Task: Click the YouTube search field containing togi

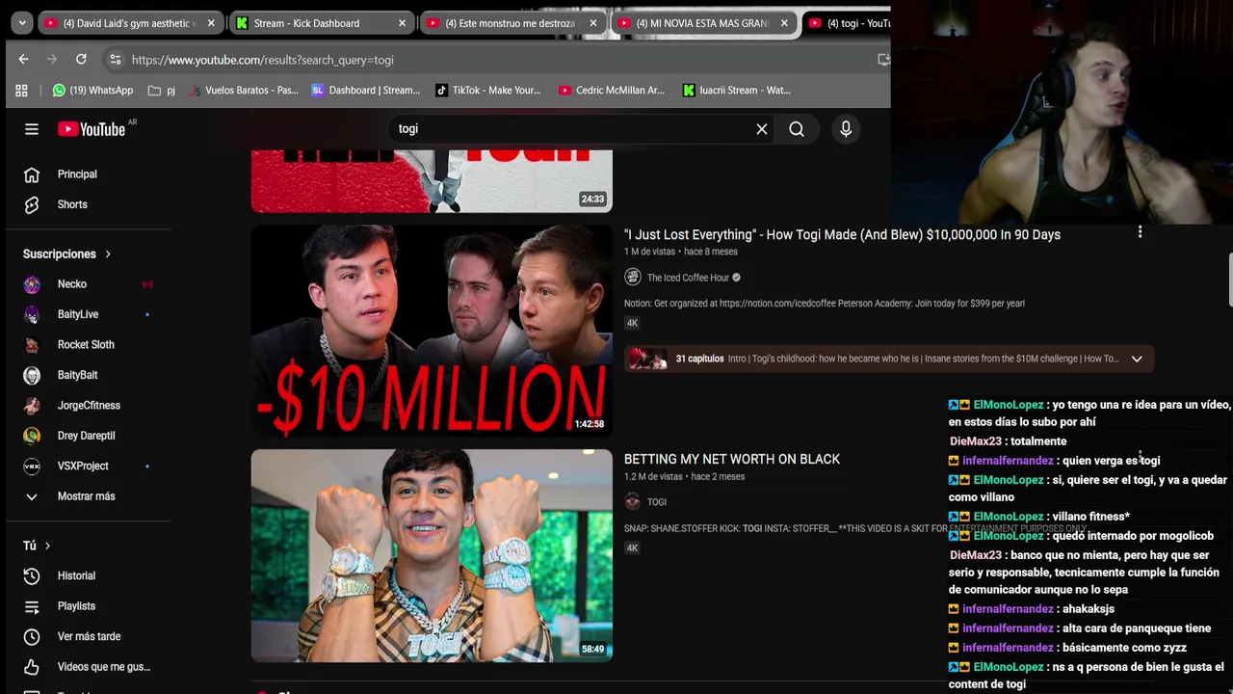Action: (573, 129)
